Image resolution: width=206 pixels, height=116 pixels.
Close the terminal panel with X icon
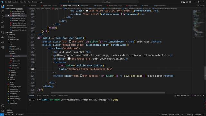[x=203, y=96]
